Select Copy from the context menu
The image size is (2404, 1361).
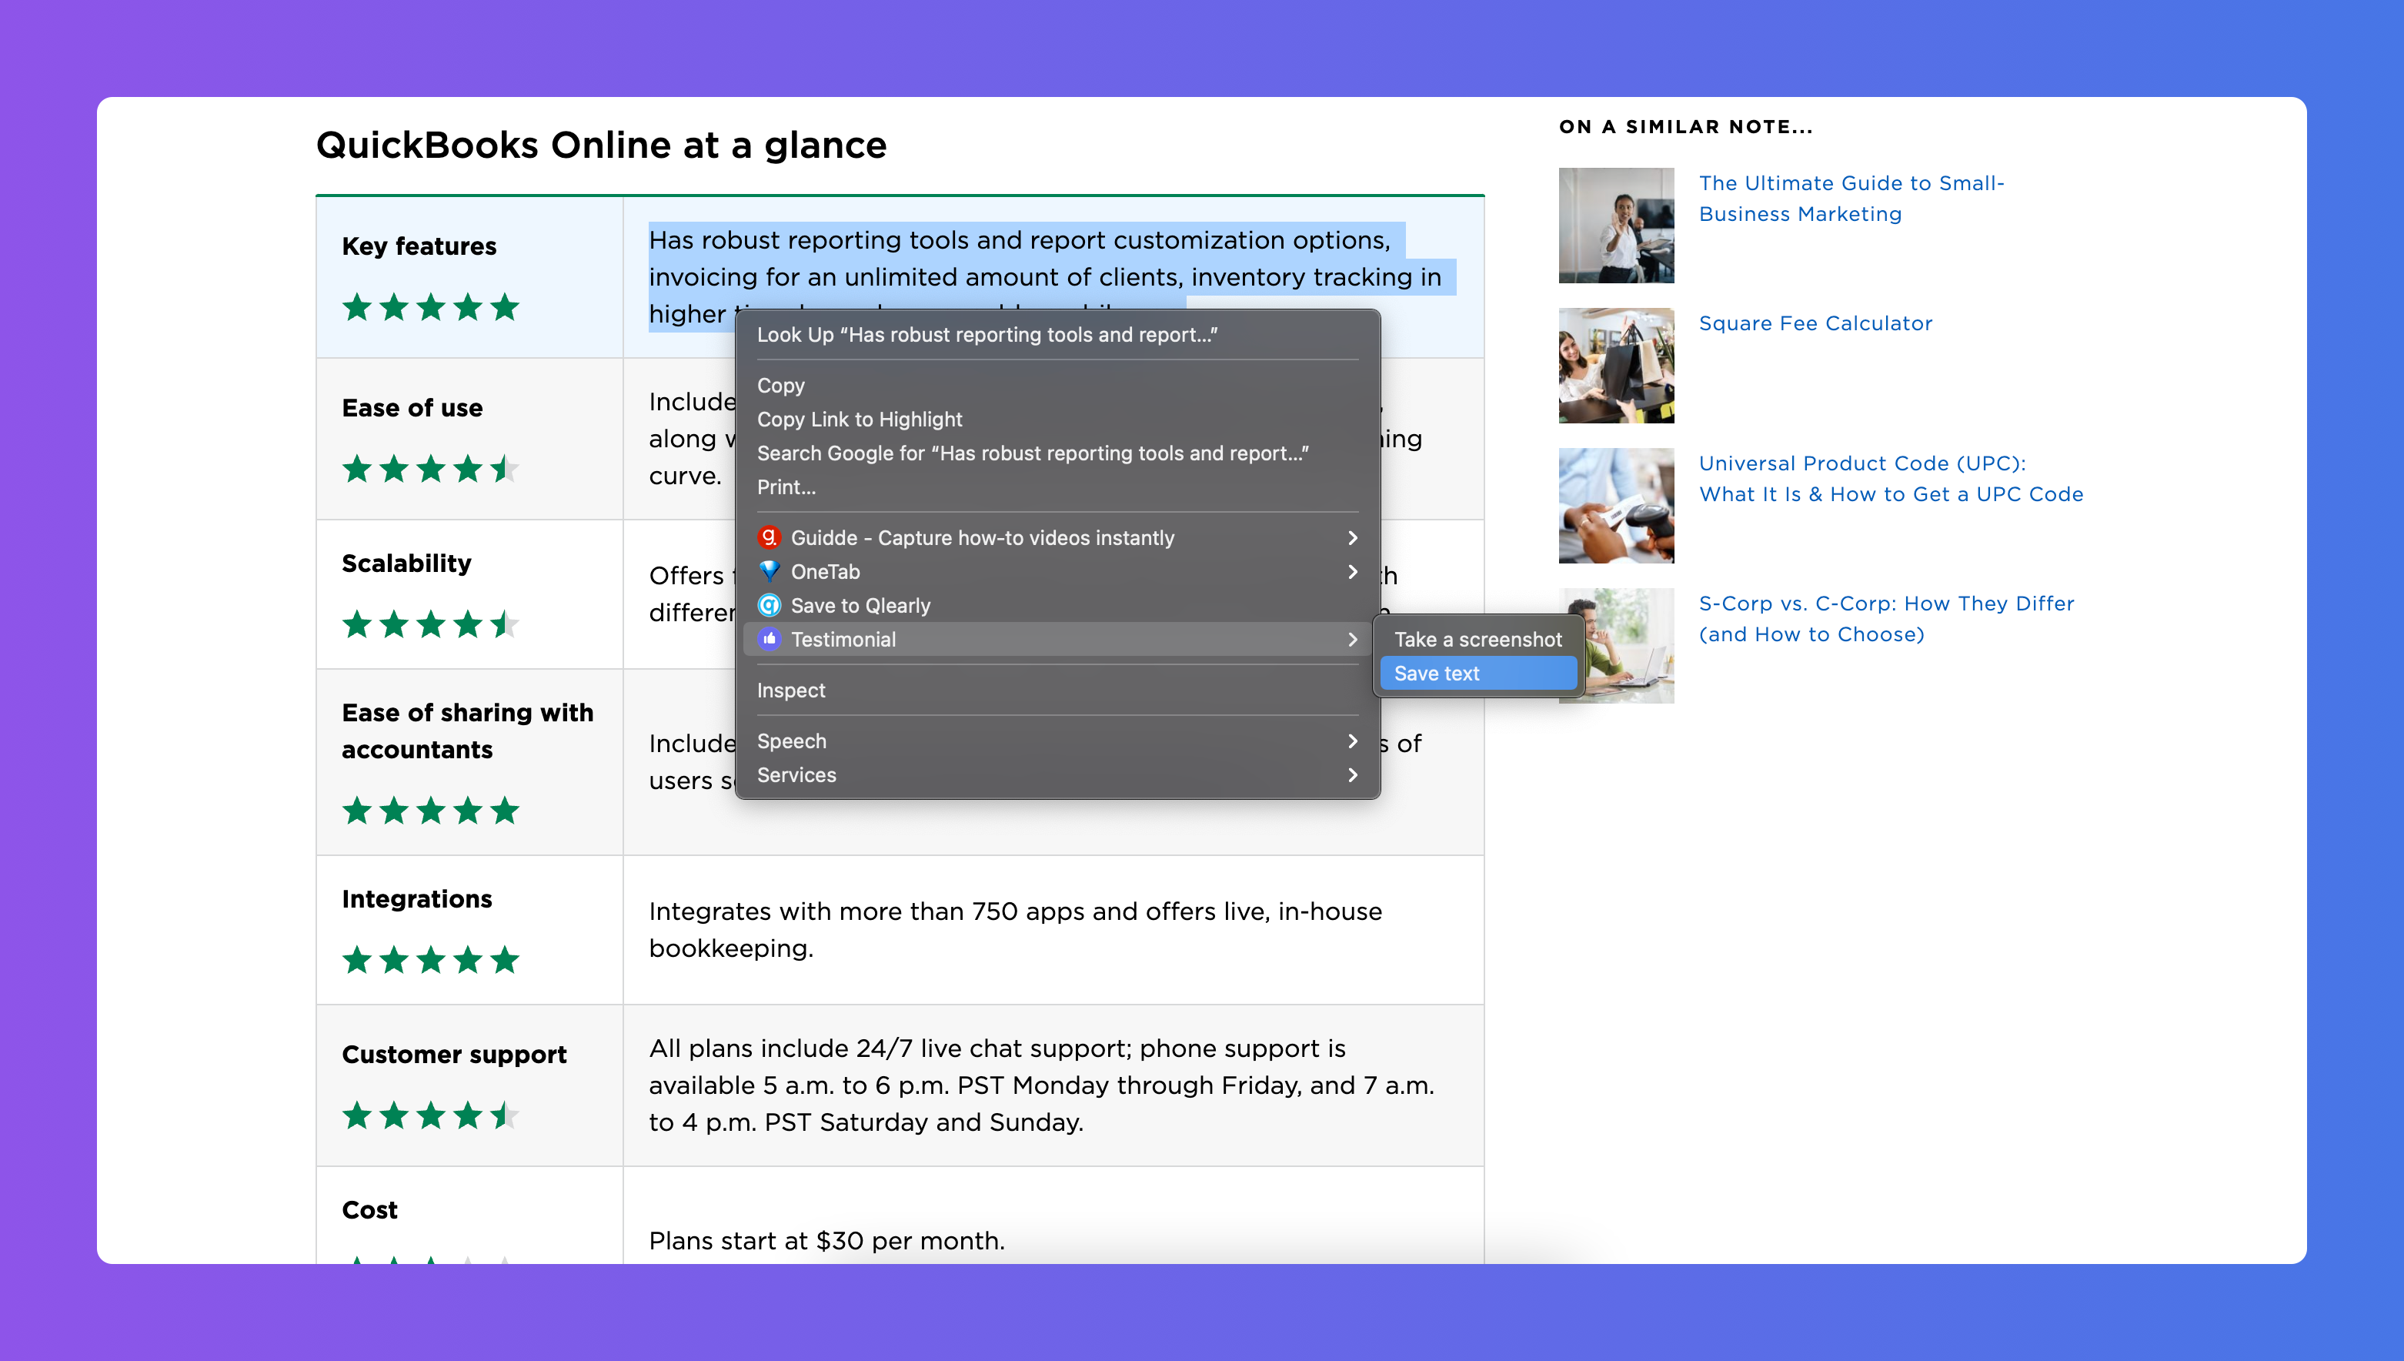click(1057, 385)
